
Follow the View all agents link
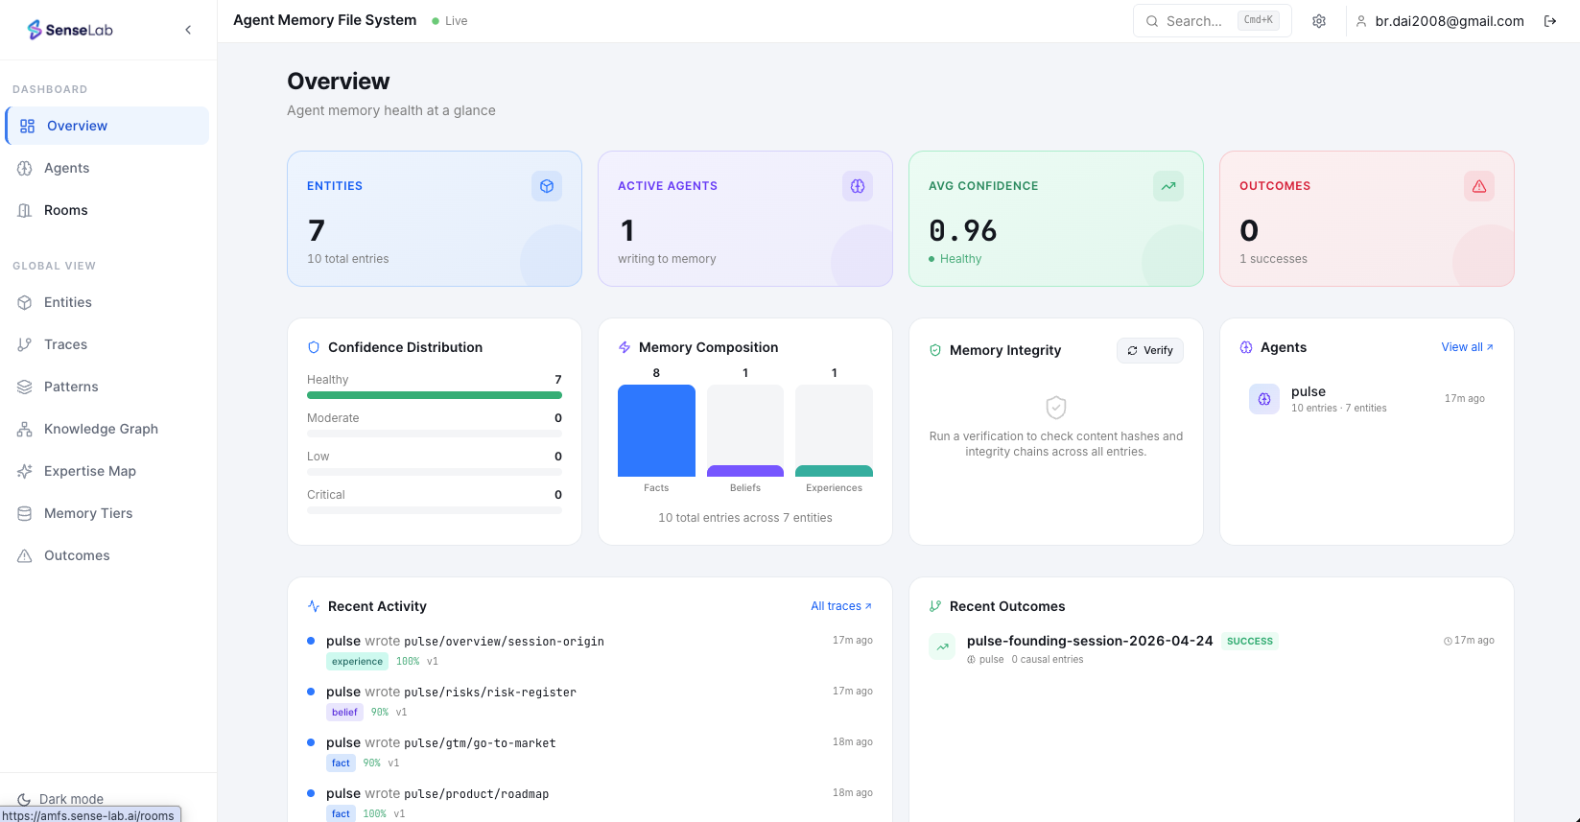(1467, 347)
